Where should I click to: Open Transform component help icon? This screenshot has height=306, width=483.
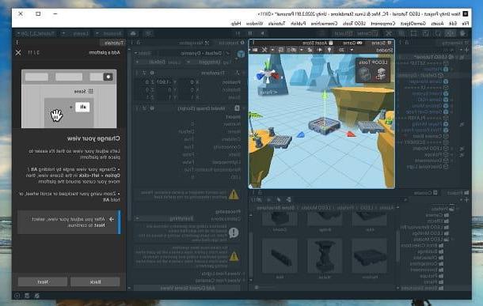tap(152, 73)
